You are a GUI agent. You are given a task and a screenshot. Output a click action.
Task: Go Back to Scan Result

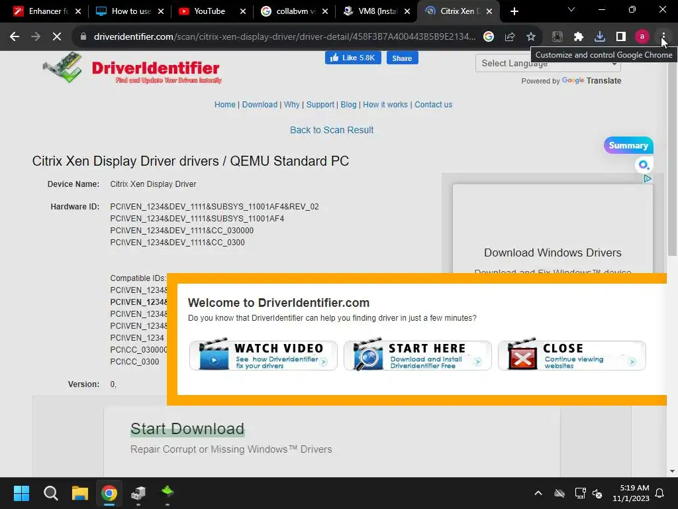pos(332,131)
